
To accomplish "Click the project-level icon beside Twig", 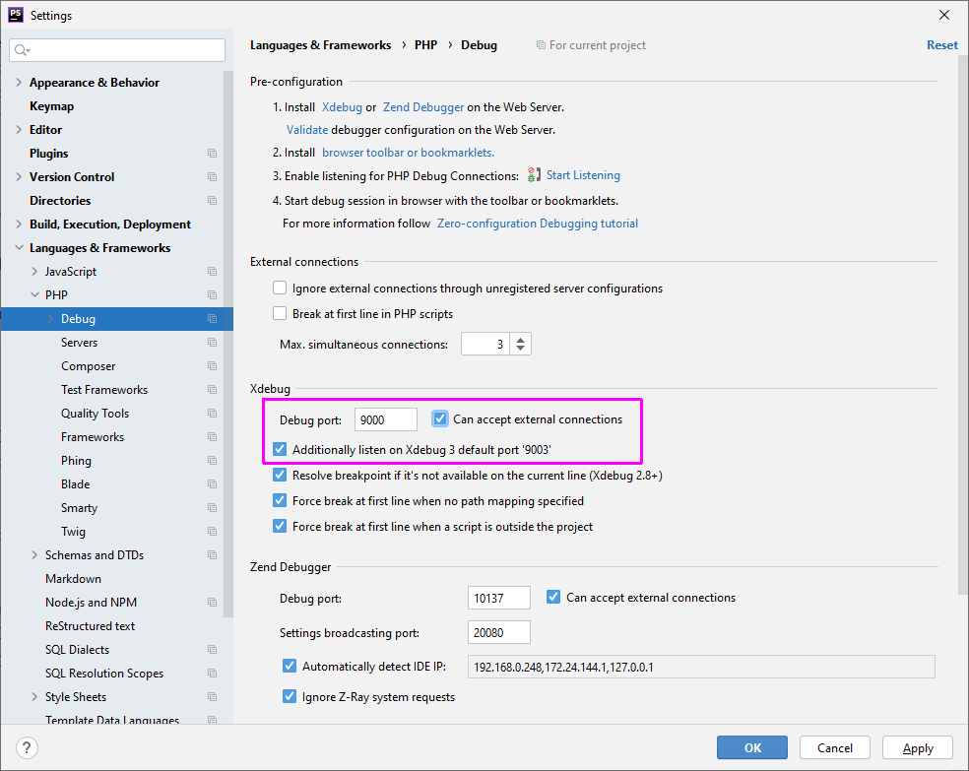I will click(212, 532).
